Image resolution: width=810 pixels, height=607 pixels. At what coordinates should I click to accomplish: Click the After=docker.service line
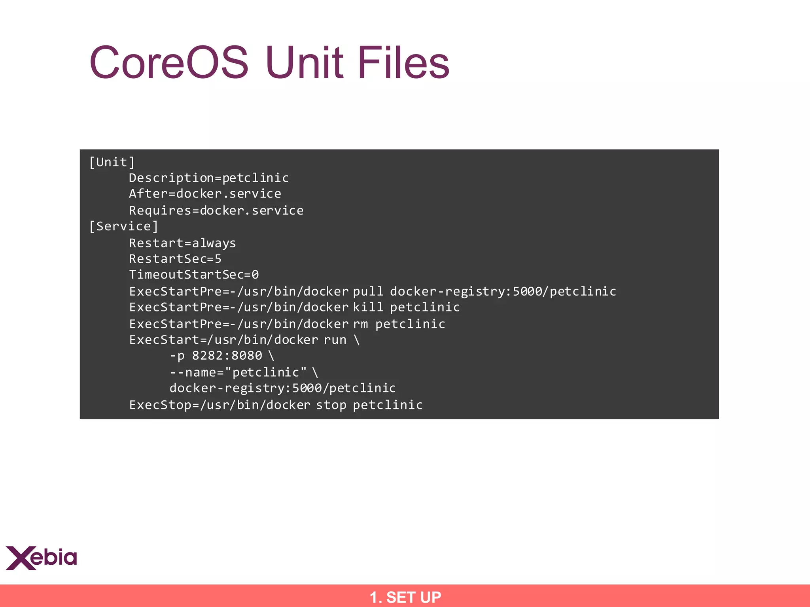point(205,194)
